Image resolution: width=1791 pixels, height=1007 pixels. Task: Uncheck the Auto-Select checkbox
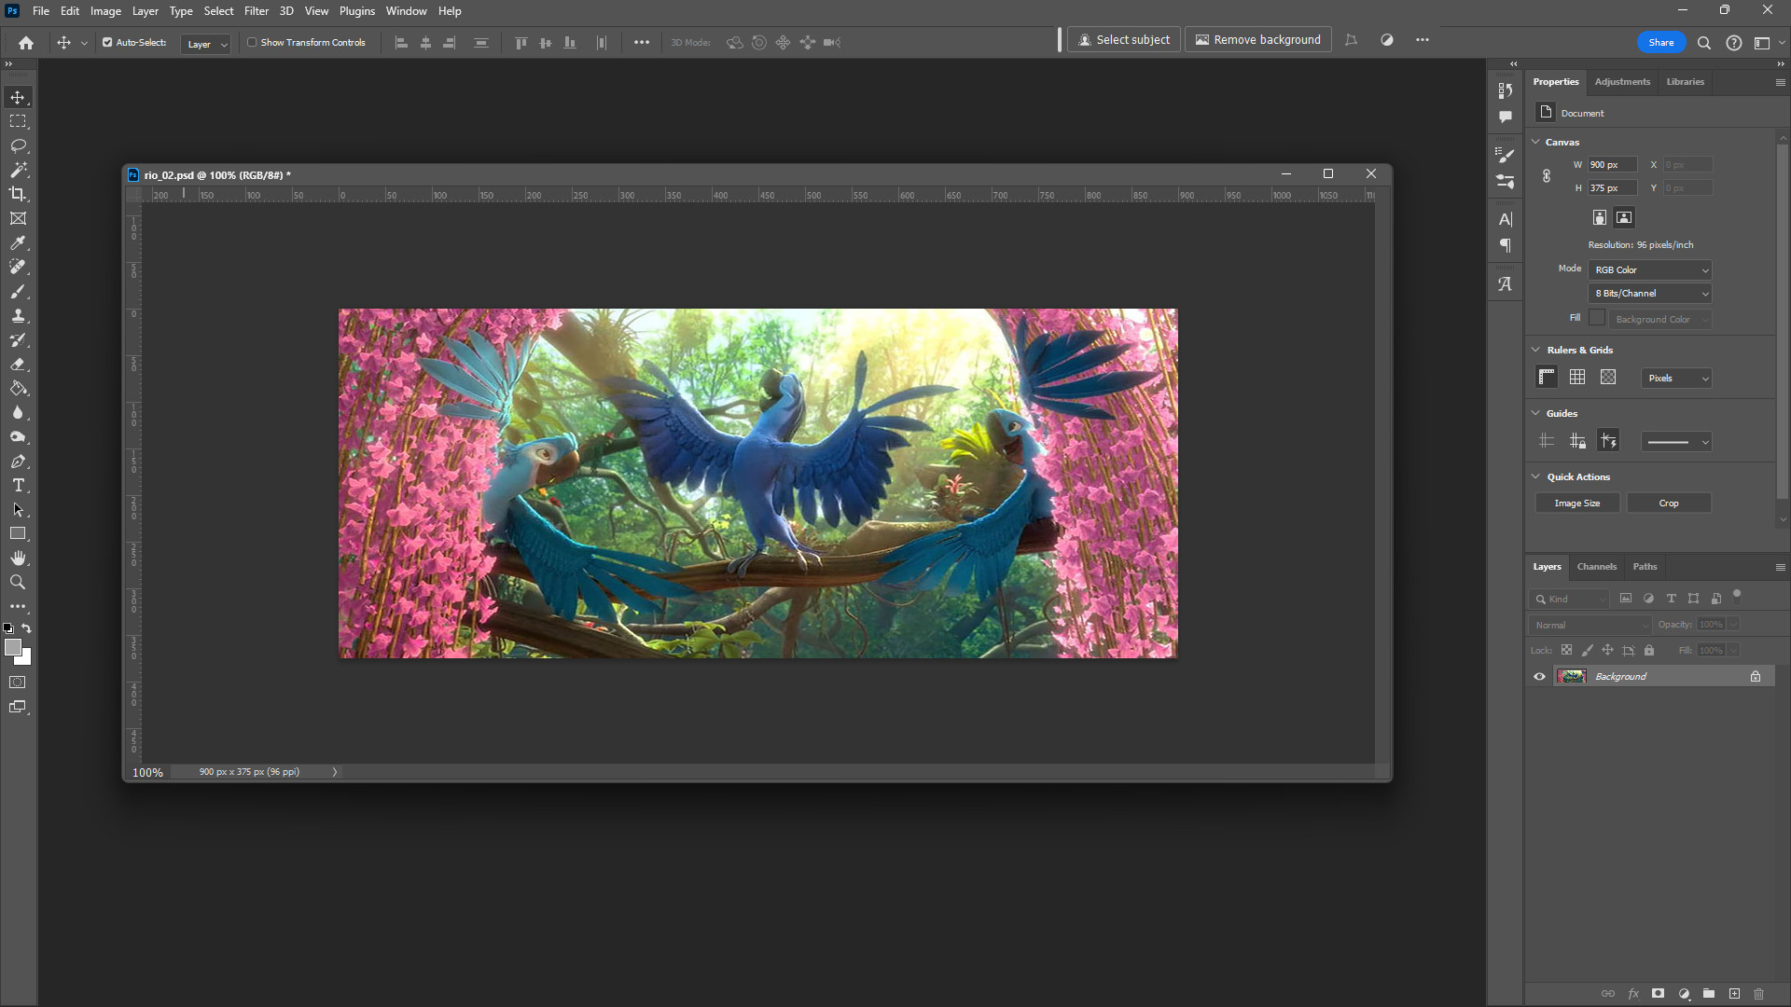point(107,43)
